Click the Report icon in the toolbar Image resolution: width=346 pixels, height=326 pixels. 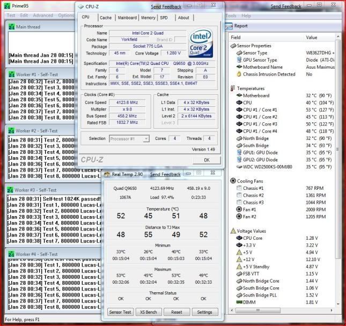point(229,26)
